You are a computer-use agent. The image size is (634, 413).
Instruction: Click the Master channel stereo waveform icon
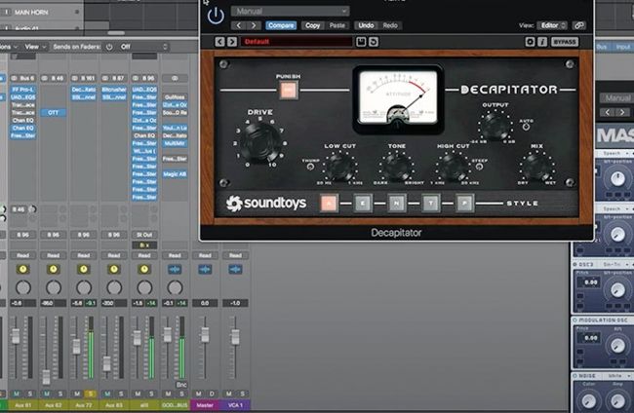tap(205, 269)
